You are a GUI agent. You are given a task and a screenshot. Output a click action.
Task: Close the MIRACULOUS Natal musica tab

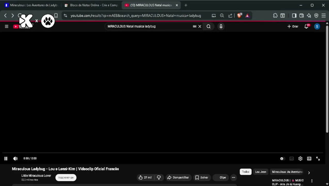pos(177,5)
